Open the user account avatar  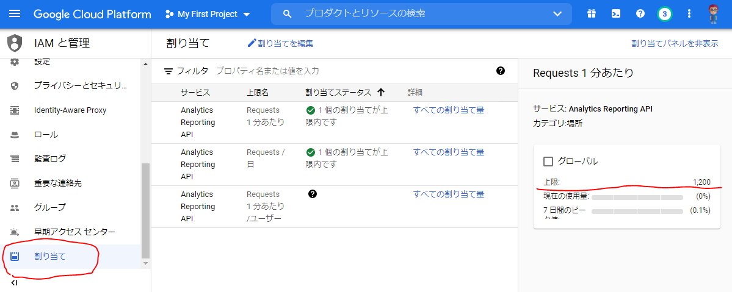click(x=712, y=14)
